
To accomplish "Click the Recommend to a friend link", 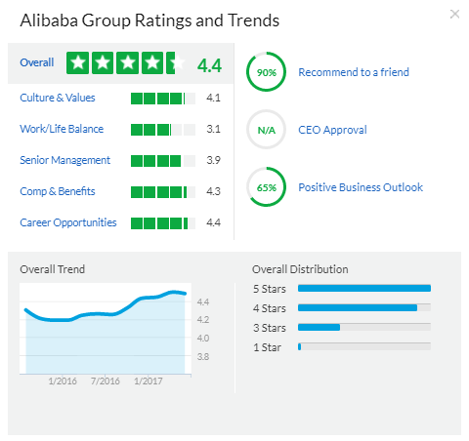I will 354,72.
